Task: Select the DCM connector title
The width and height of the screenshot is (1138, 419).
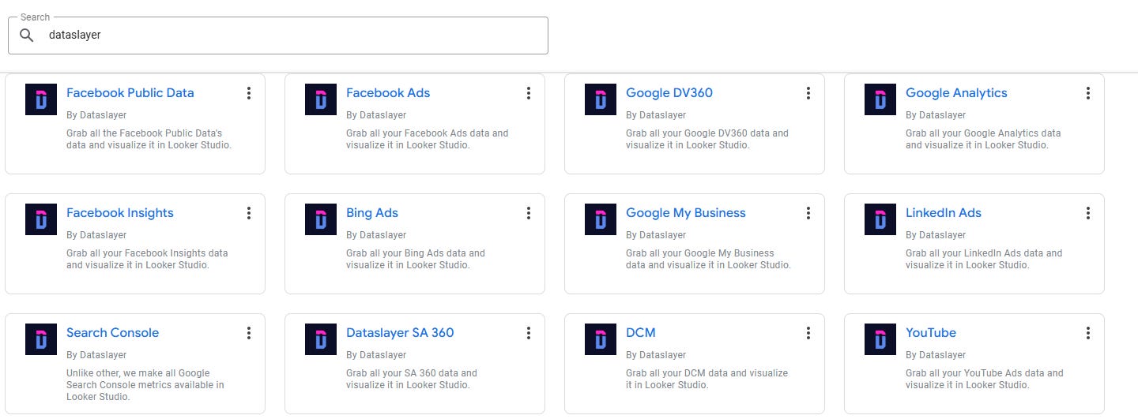Action: (x=641, y=333)
